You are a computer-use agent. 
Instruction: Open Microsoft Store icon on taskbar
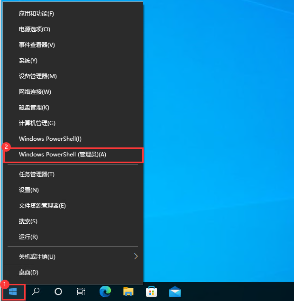tap(152, 292)
